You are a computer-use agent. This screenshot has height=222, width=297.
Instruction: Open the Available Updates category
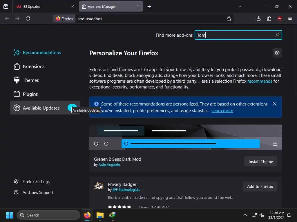[x=45, y=108]
